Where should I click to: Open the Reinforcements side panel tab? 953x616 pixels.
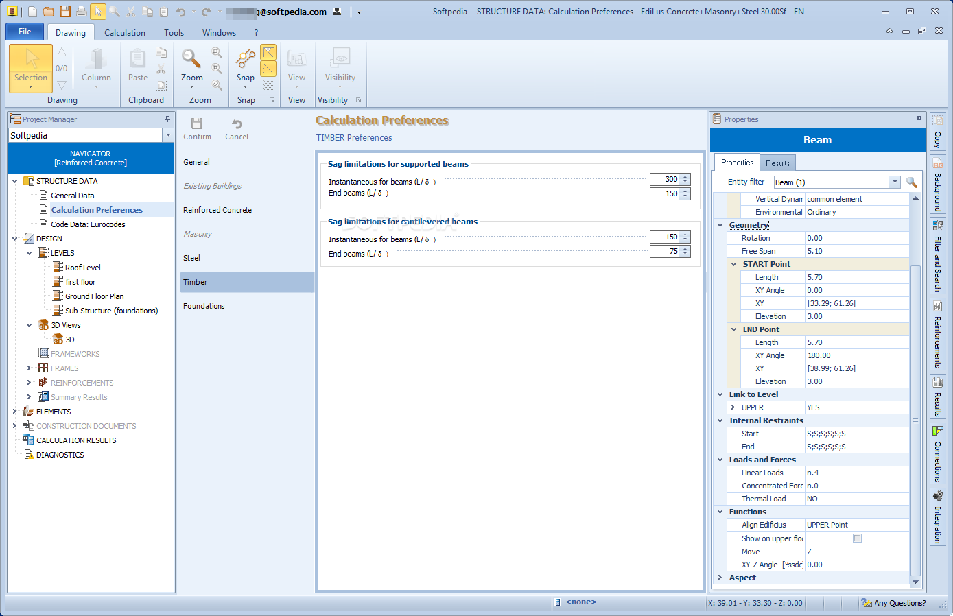937,333
